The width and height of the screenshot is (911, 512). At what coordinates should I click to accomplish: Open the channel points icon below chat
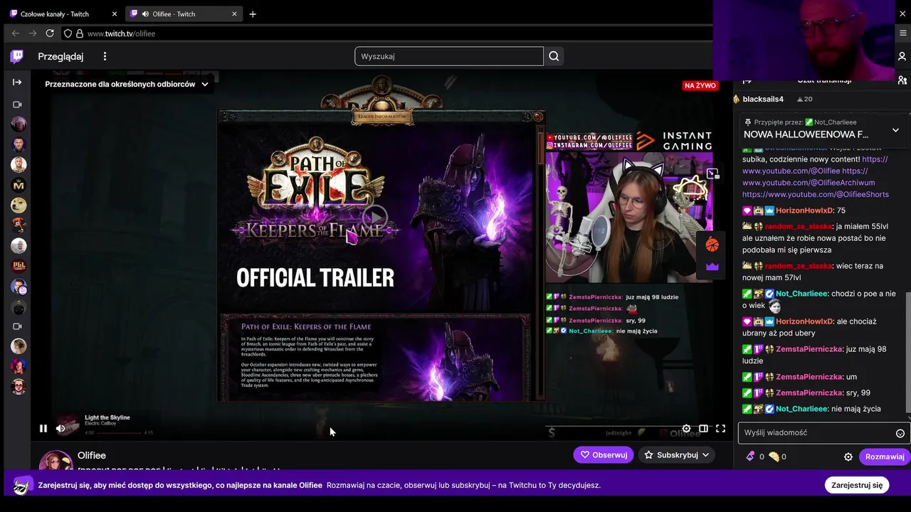[750, 457]
